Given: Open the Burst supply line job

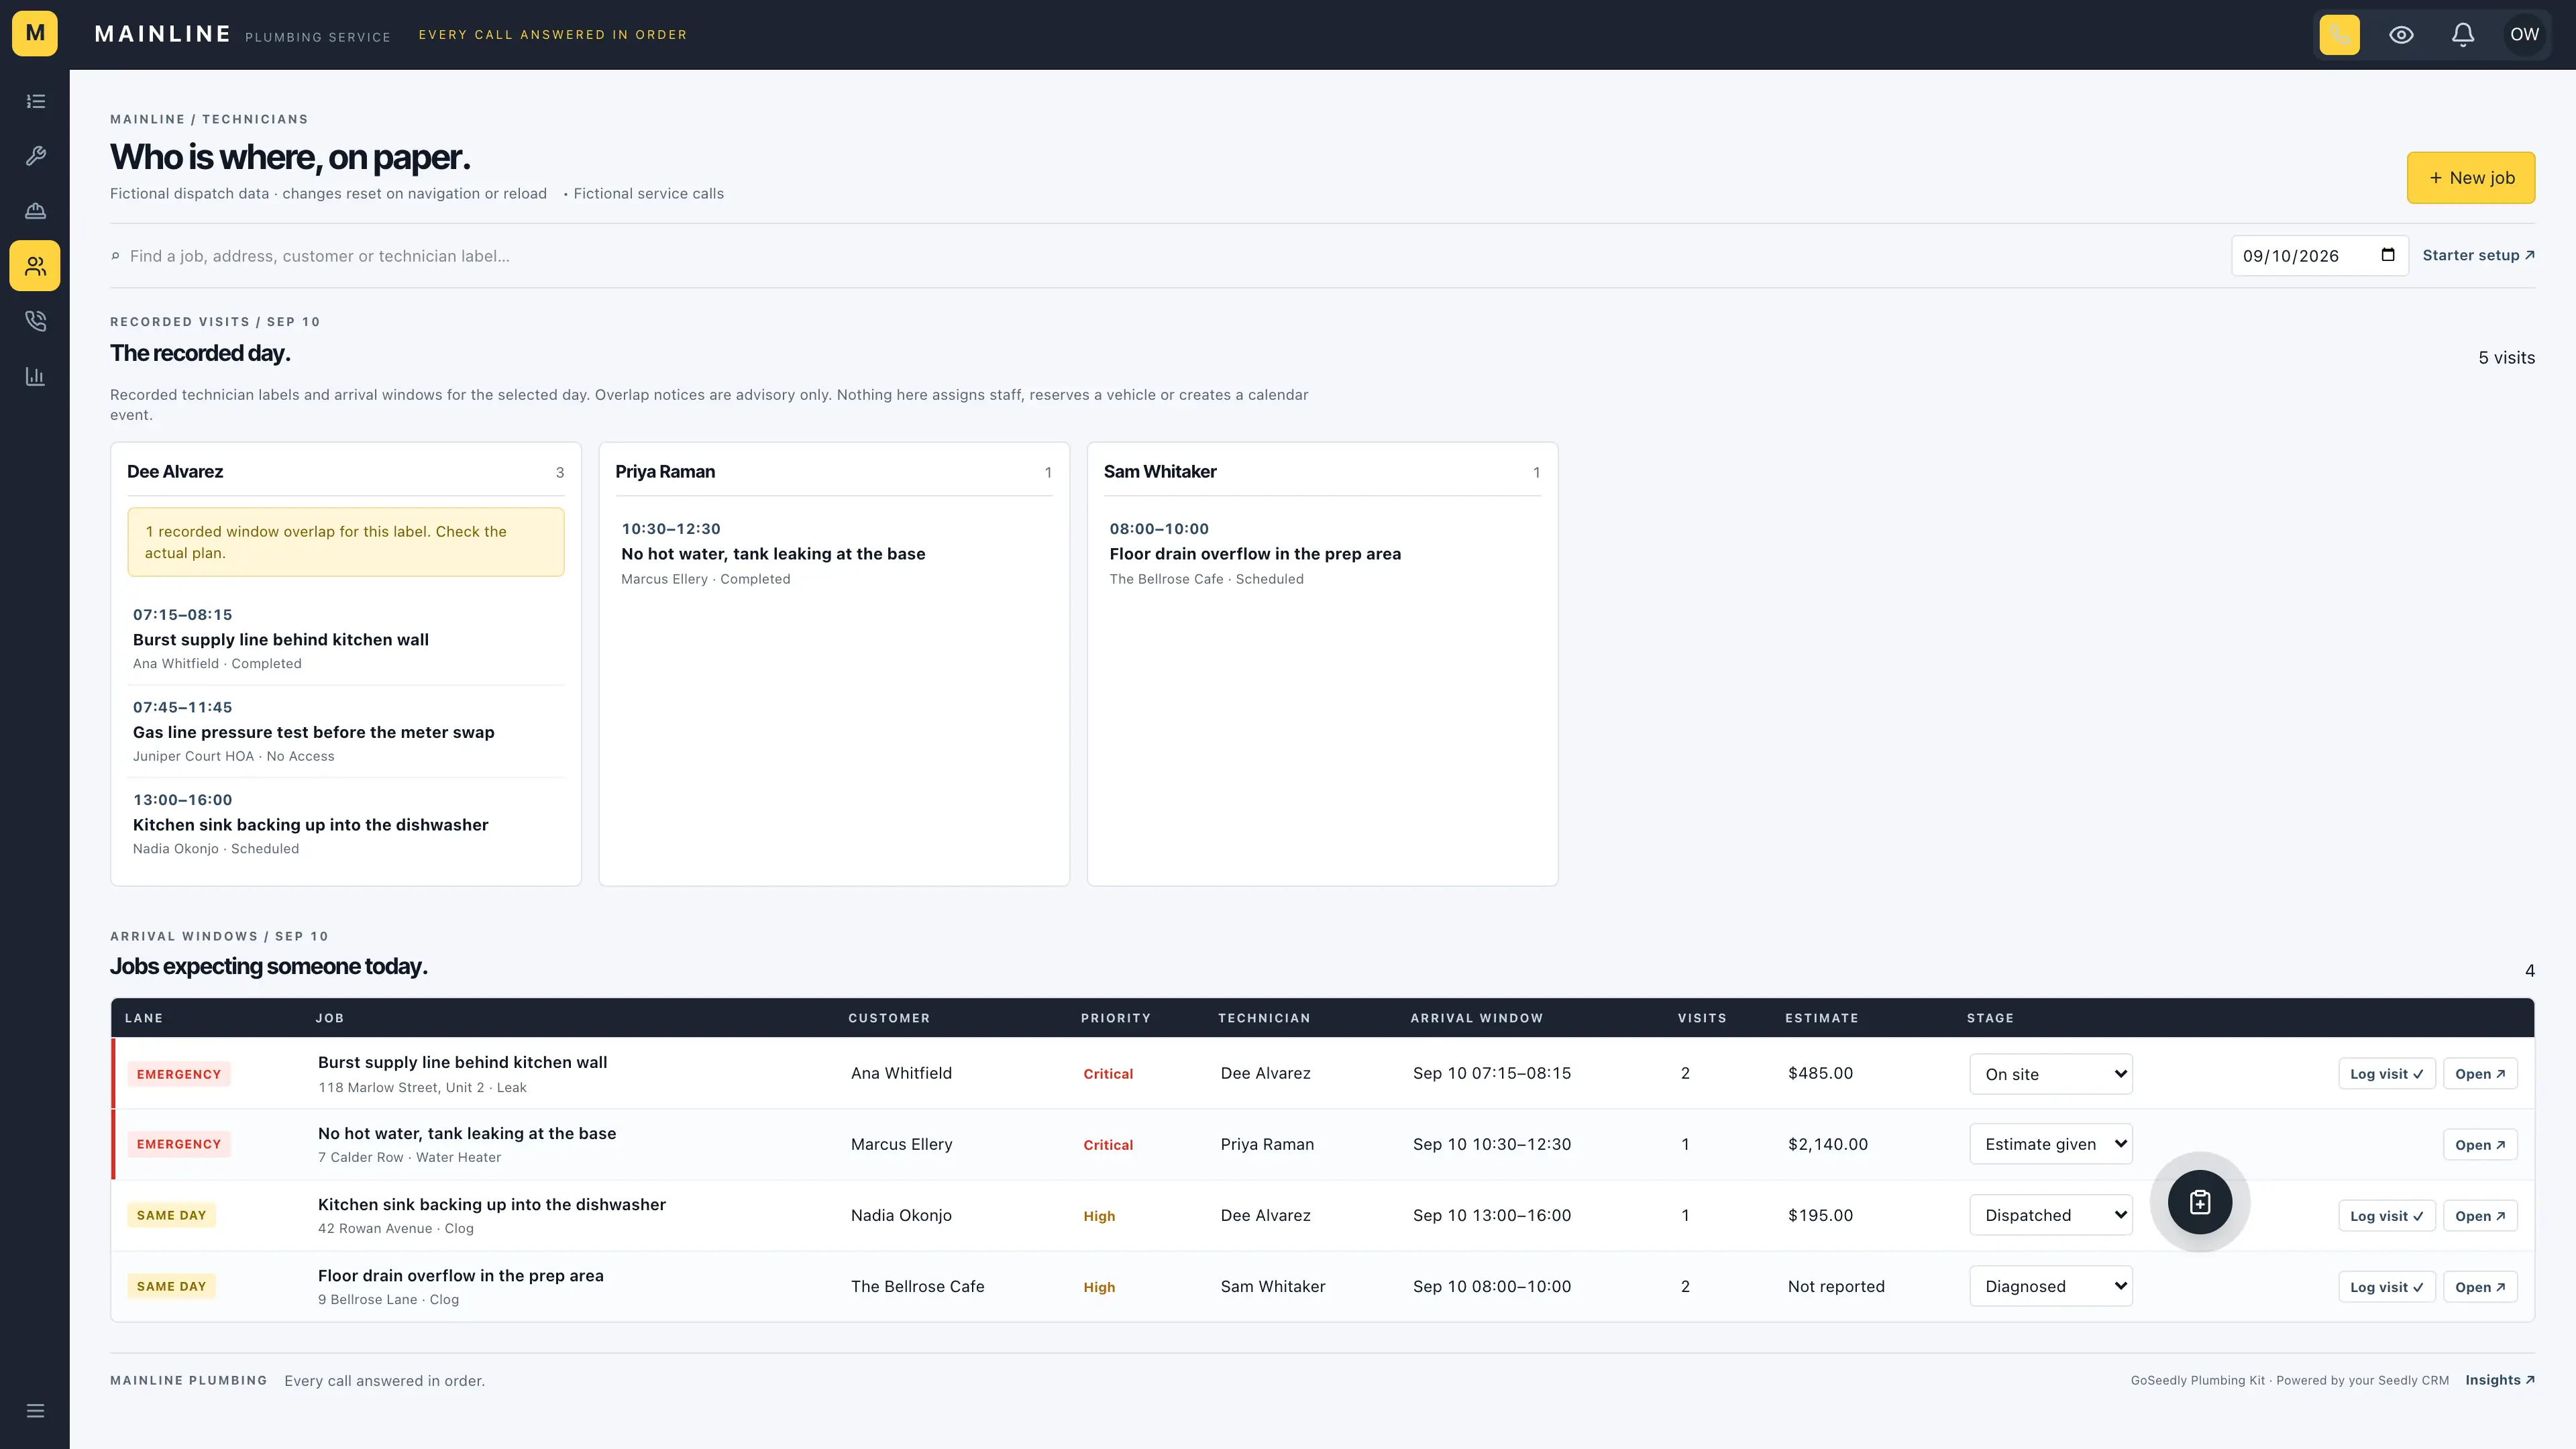Looking at the screenshot, I should (x=2480, y=1074).
